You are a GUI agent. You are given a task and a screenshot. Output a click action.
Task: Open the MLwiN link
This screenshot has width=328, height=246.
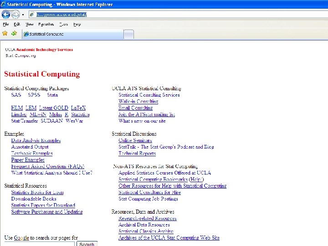[38, 114]
